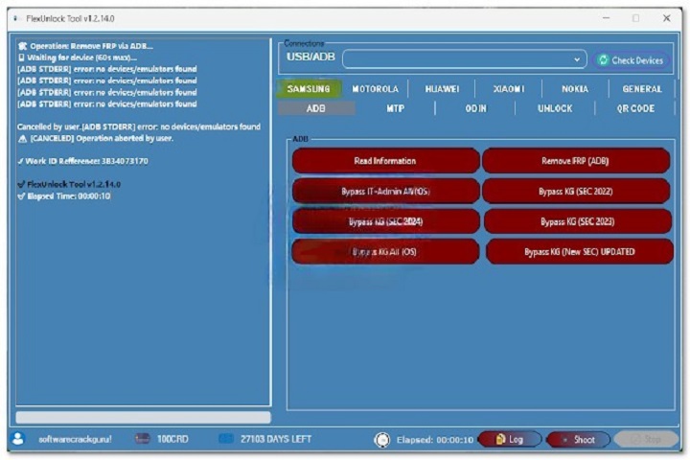Screen dimensions: 690x460
Task: Expand the USB/ADB device dropdown
Action: pos(578,59)
